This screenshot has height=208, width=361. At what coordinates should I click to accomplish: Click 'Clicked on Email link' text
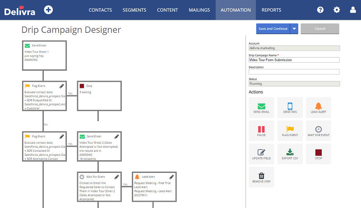click(x=93, y=183)
